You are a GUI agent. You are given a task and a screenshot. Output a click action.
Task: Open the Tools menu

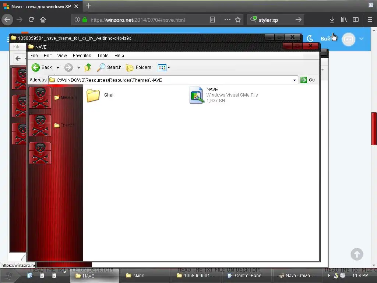[x=103, y=56]
